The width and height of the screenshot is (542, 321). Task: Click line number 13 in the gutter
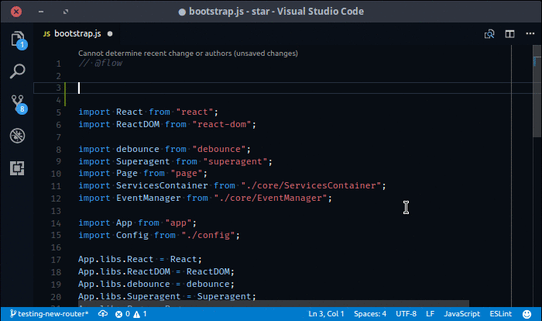(56, 211)
